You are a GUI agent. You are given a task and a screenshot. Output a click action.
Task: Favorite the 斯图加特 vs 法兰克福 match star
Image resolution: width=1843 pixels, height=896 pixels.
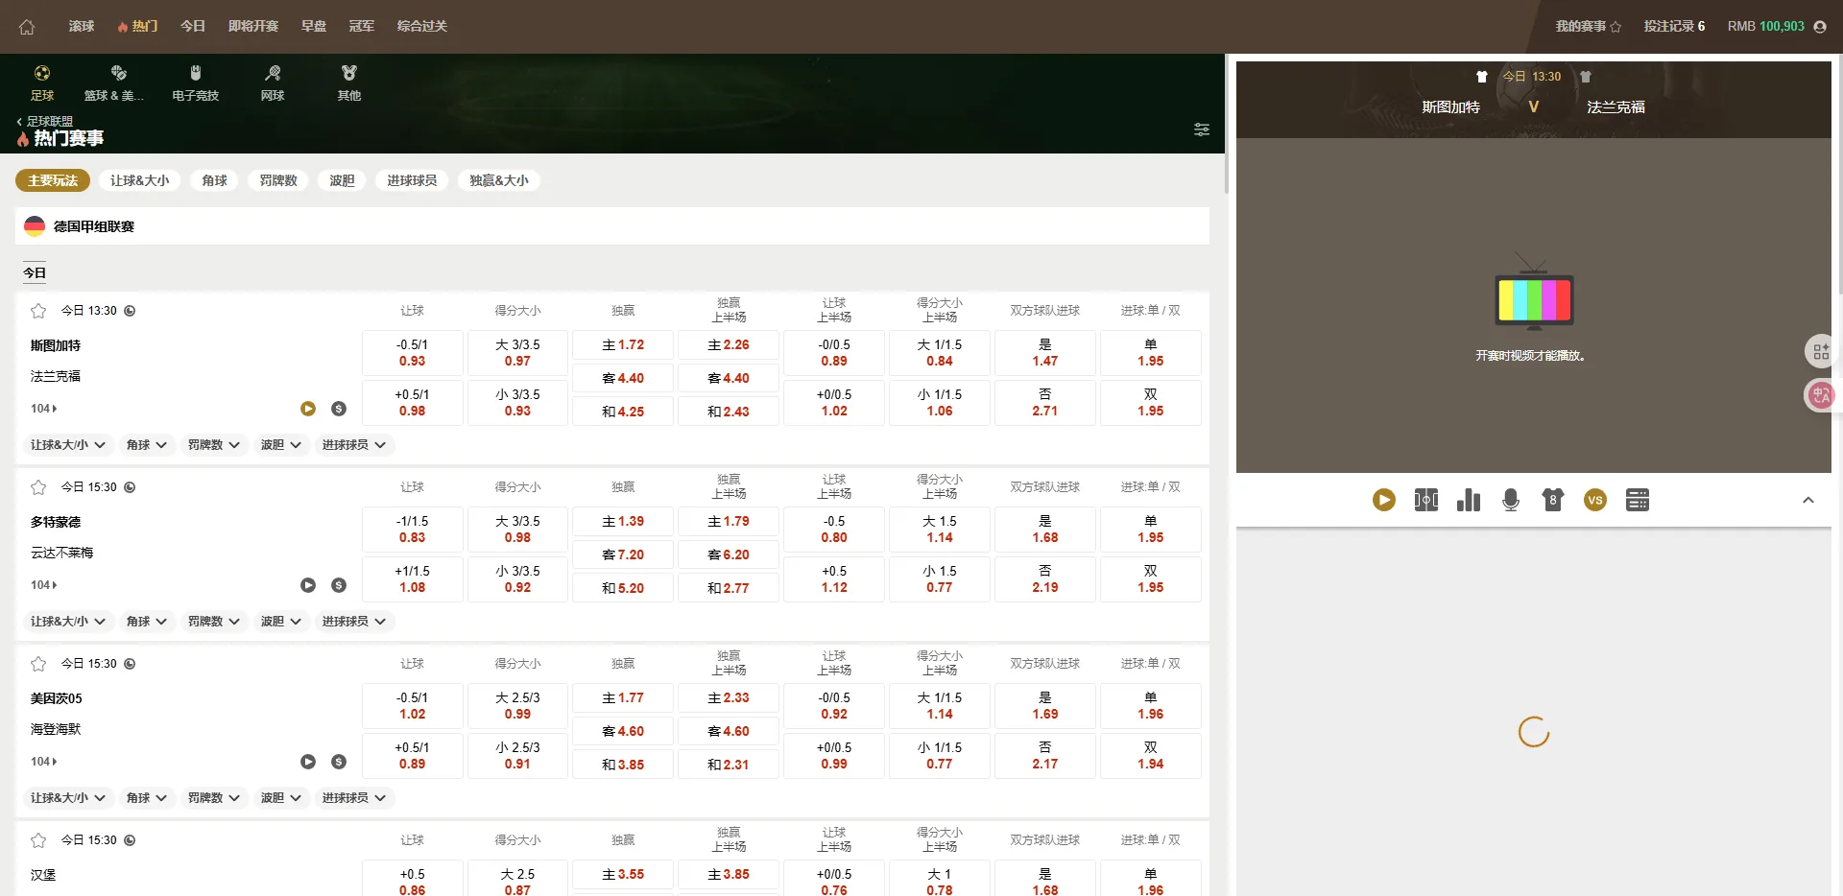point(38,311)
